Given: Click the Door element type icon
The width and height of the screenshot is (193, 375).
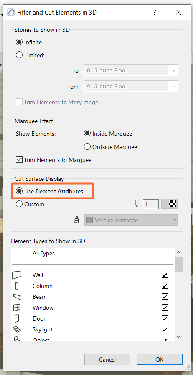Looking at the screenshot, I should click(x=17, y=318).
